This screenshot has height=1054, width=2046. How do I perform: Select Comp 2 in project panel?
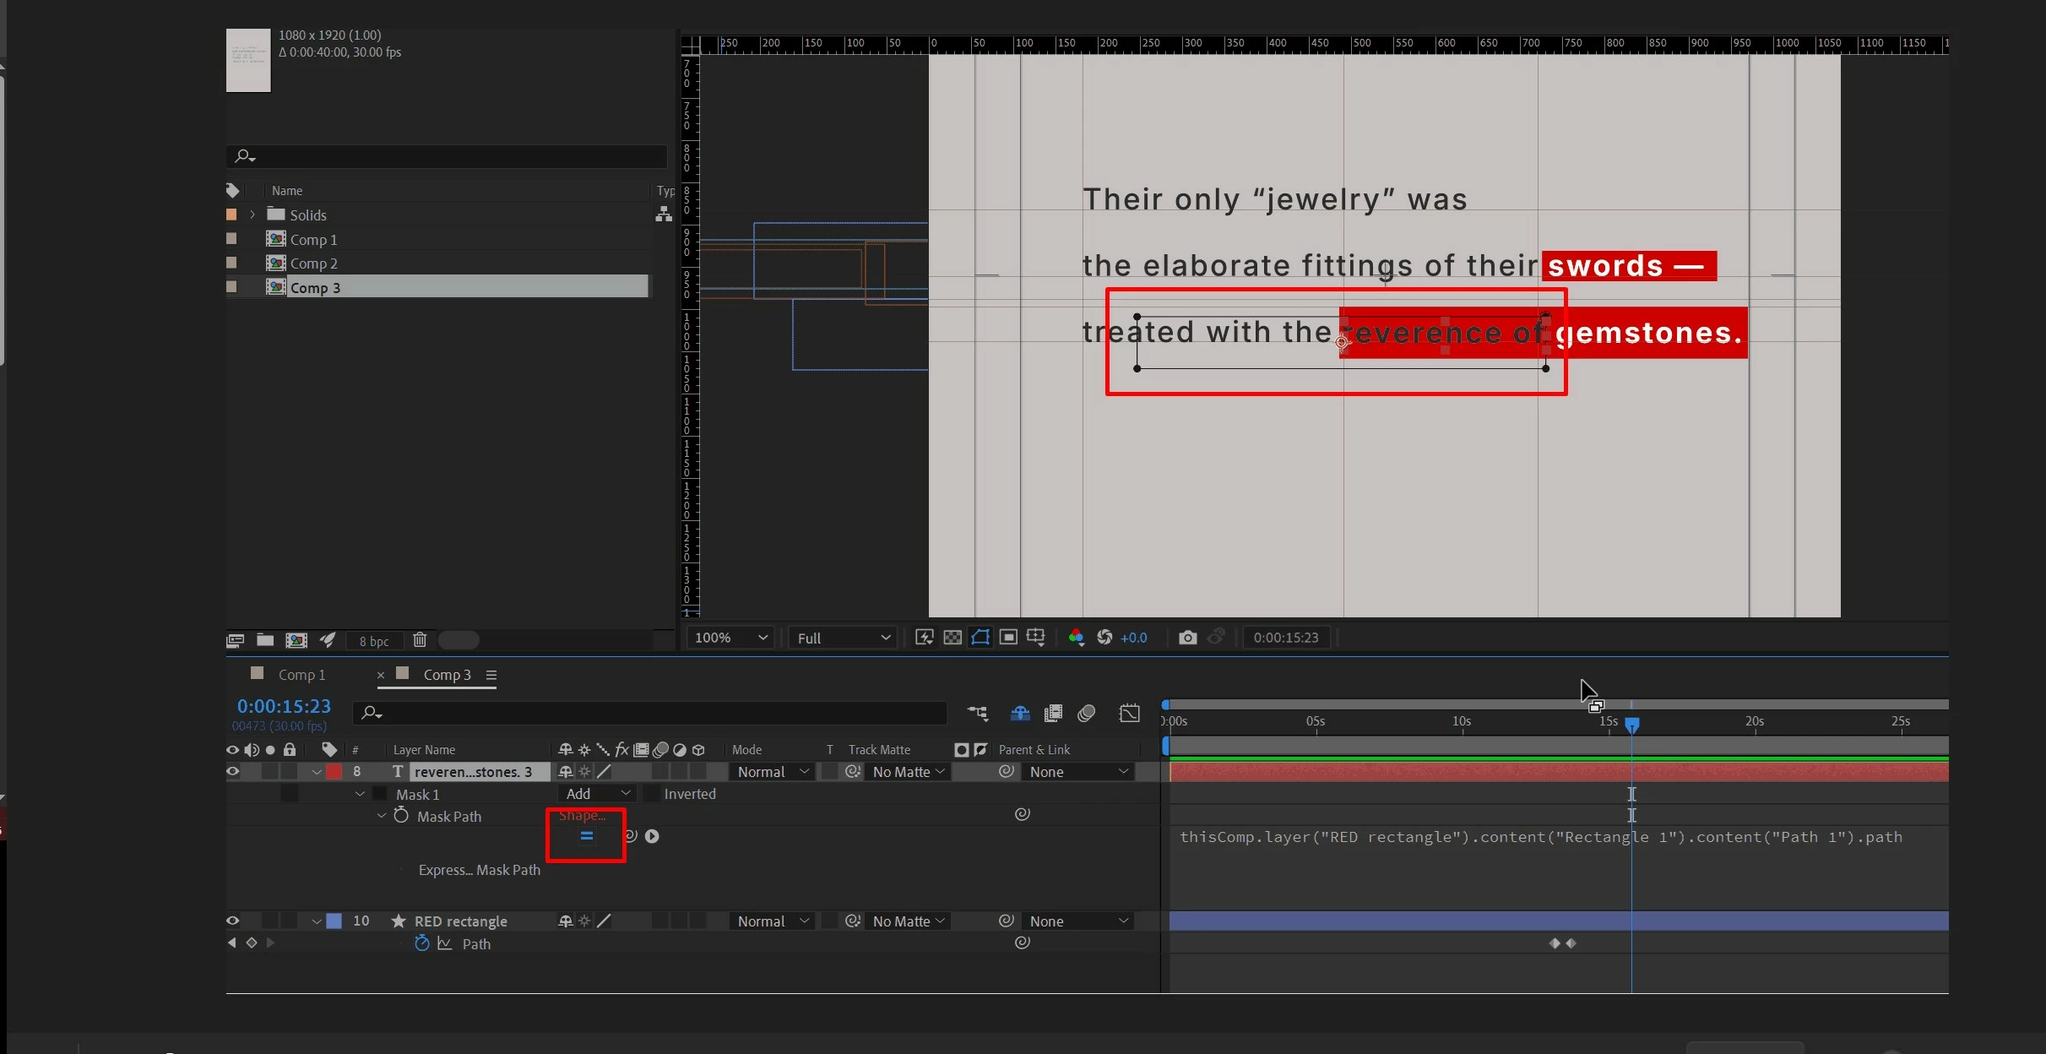pyautogui.click(x=313, y=263)
